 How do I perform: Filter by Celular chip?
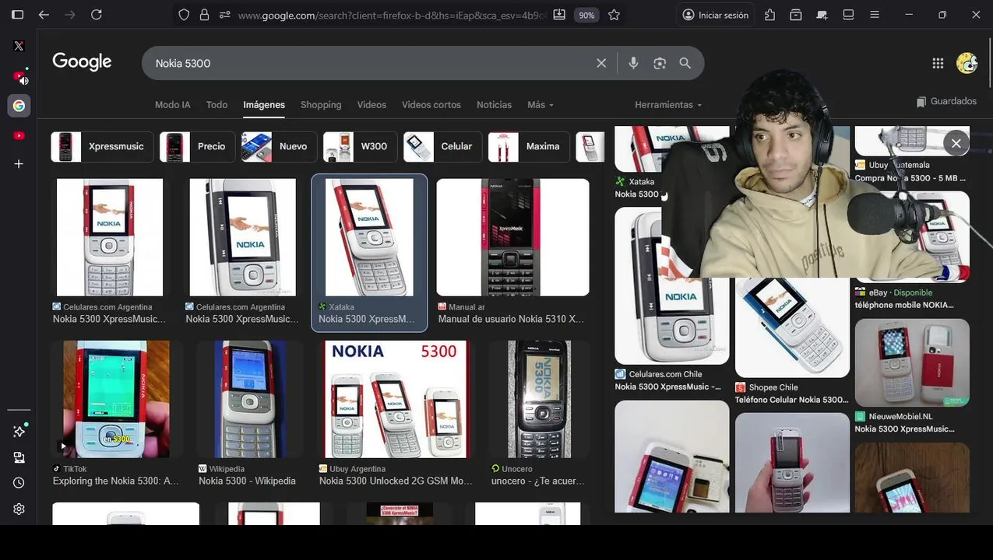click(442, 146)
